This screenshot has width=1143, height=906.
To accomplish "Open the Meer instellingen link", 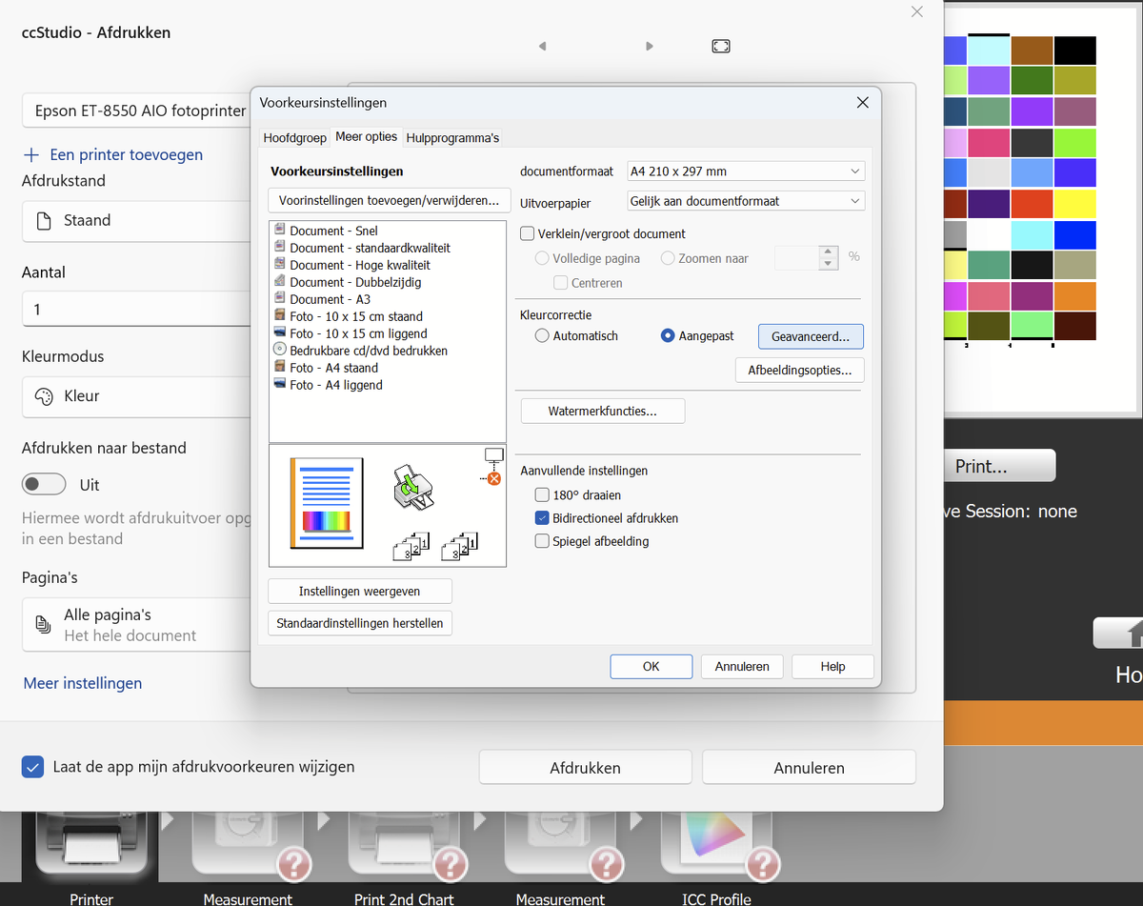I will pyautogui.click(x=83, y=683).
